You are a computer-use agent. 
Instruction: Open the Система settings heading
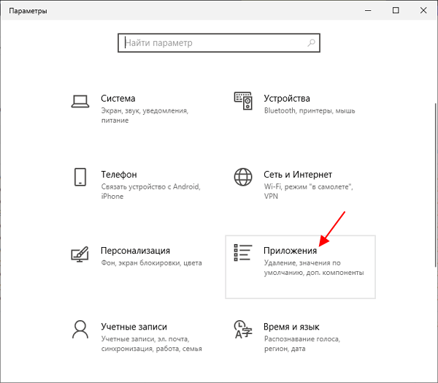tap(118, 99)
